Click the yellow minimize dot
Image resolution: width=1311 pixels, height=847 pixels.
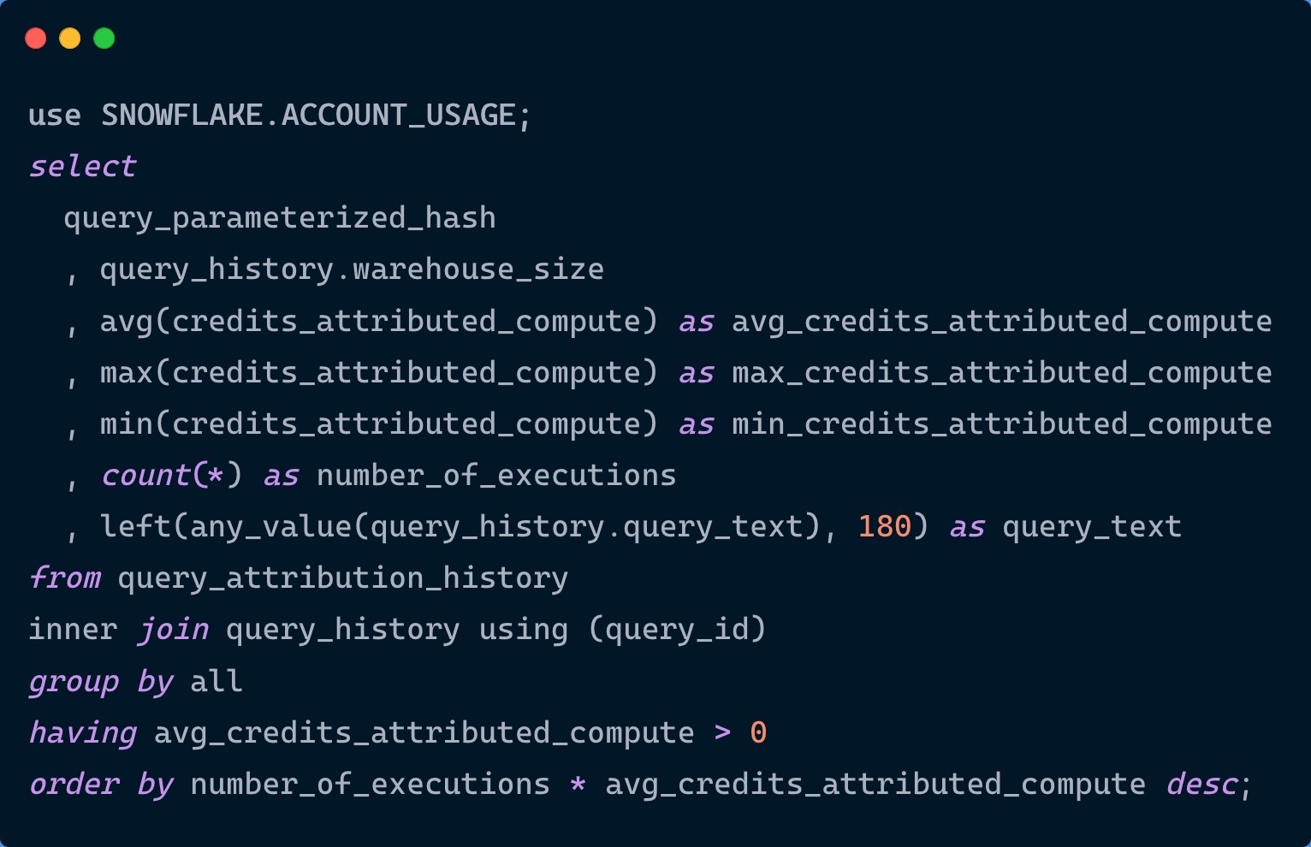[x=69, y=38]
